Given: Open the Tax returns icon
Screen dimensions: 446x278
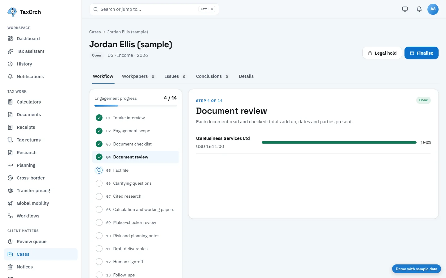Looking at the screenshot, I should point(10,140).
